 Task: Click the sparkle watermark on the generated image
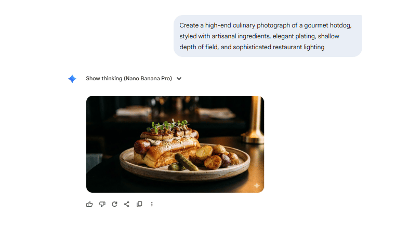pos(257,186)
